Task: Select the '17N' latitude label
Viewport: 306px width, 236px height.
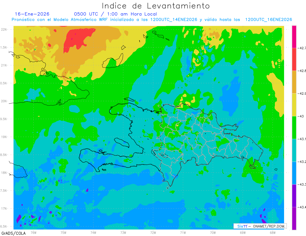Action: click(4, 209)
